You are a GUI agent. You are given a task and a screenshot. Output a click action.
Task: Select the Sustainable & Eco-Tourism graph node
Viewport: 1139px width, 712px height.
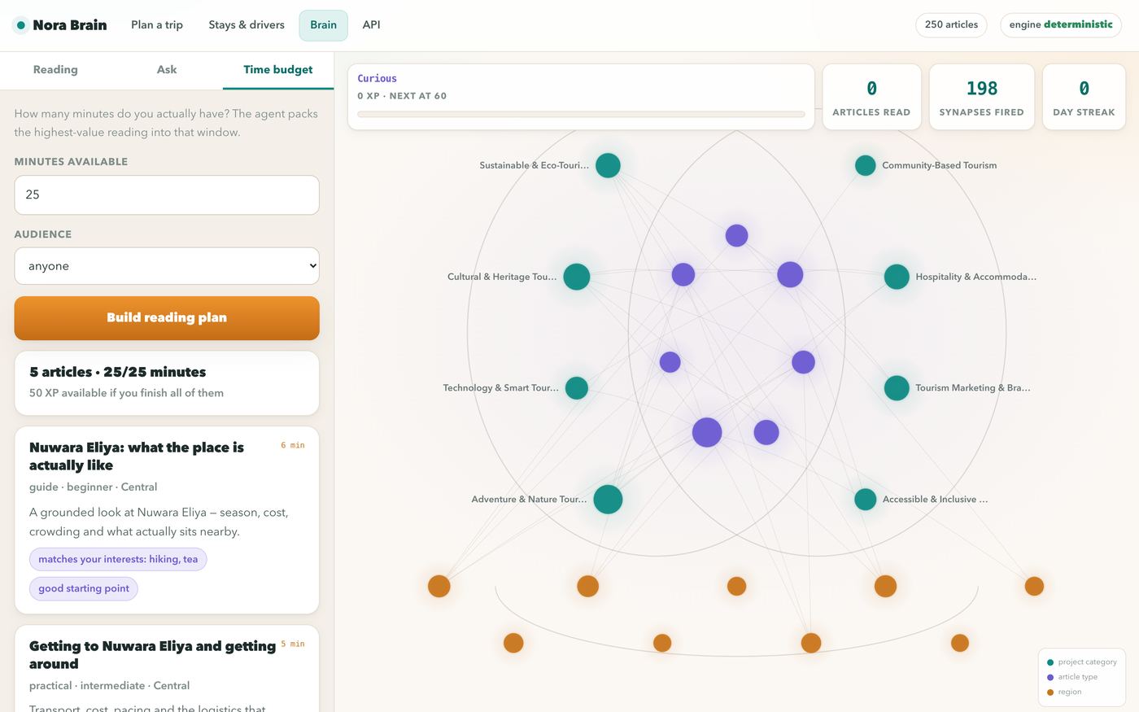tap(608, 165)
